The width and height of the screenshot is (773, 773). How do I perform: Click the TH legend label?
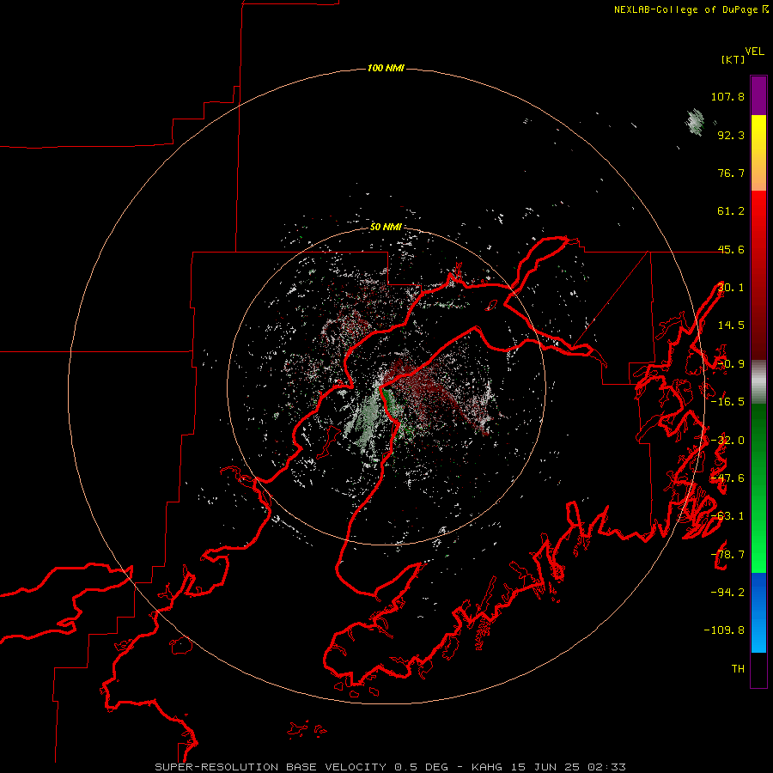point(738,669)
